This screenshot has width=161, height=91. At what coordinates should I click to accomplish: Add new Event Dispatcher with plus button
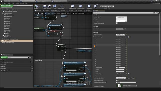32,71
